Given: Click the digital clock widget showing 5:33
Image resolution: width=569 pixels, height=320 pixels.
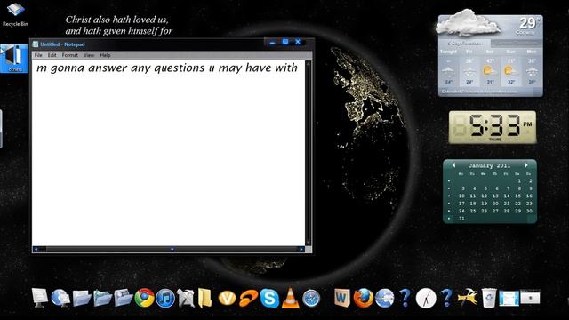Looking at the screenshot, I should [493, 127].
